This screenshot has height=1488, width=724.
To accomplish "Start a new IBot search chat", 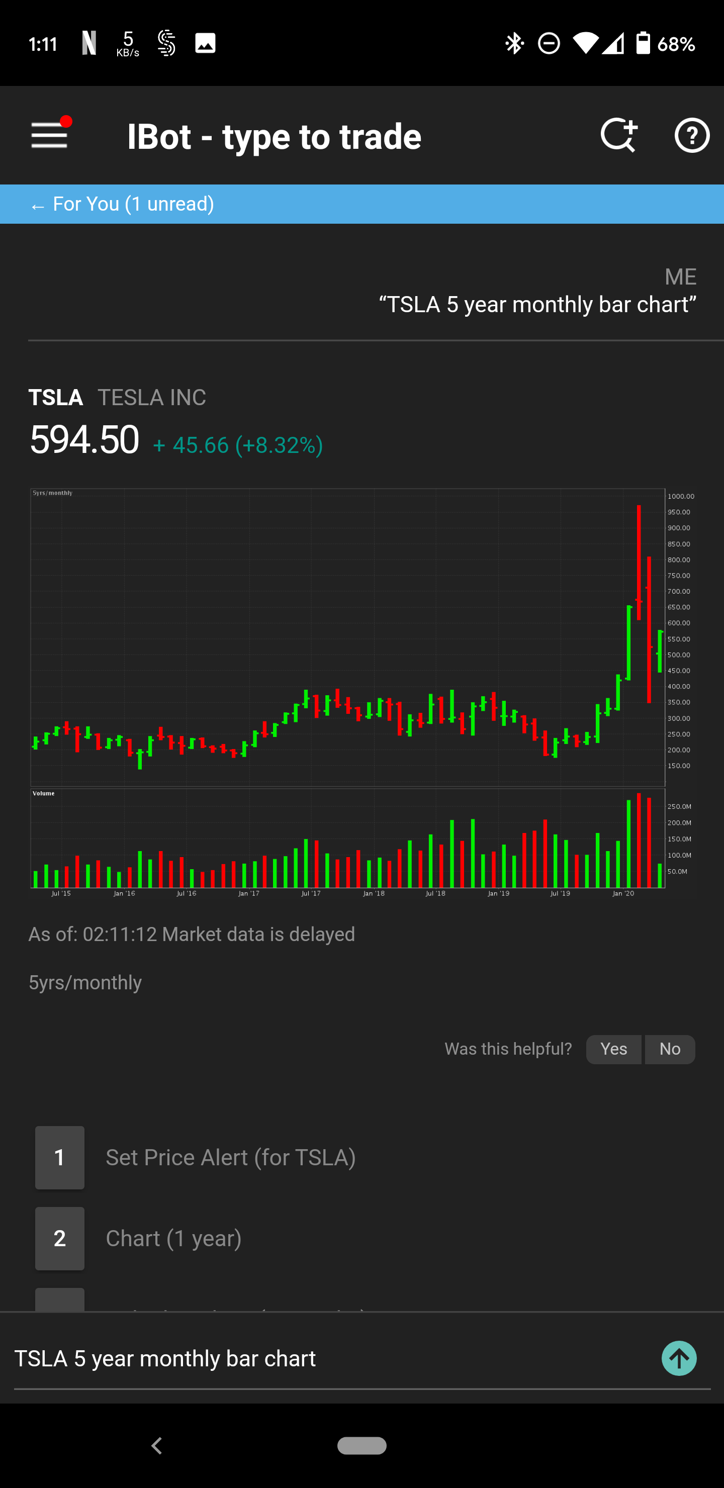I will click(618, 135).
